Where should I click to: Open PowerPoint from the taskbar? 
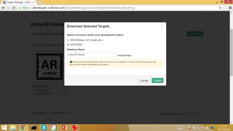click(64, 128)
